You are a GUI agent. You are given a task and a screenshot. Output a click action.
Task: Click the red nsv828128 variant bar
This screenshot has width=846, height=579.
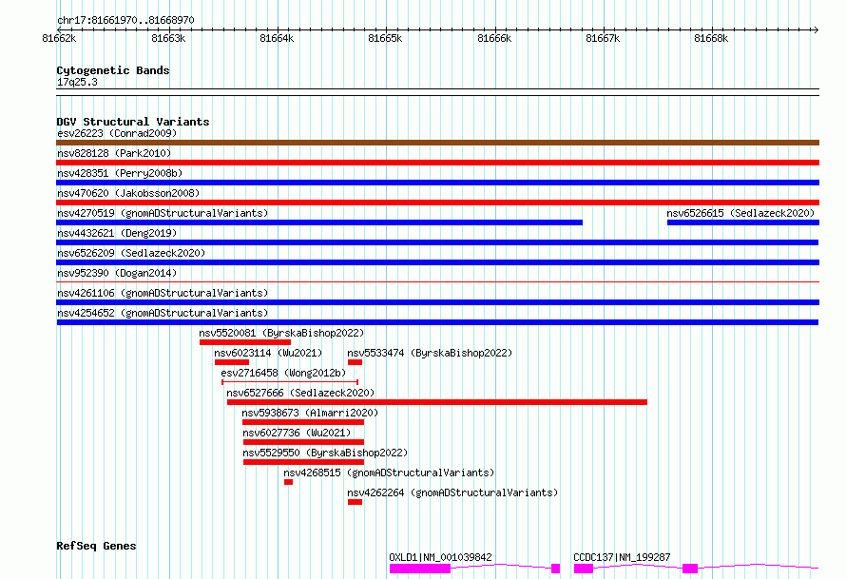[x=437, y=163]
